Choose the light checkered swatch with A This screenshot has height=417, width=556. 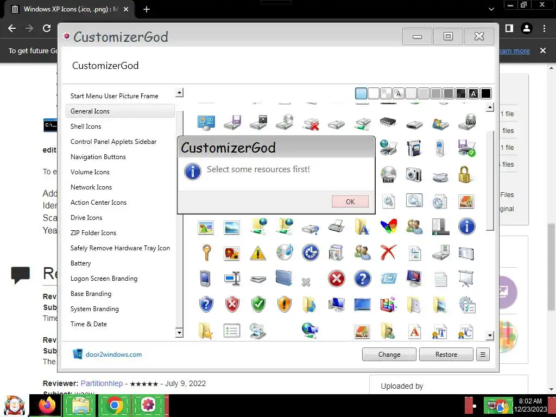tap(398, 93)
